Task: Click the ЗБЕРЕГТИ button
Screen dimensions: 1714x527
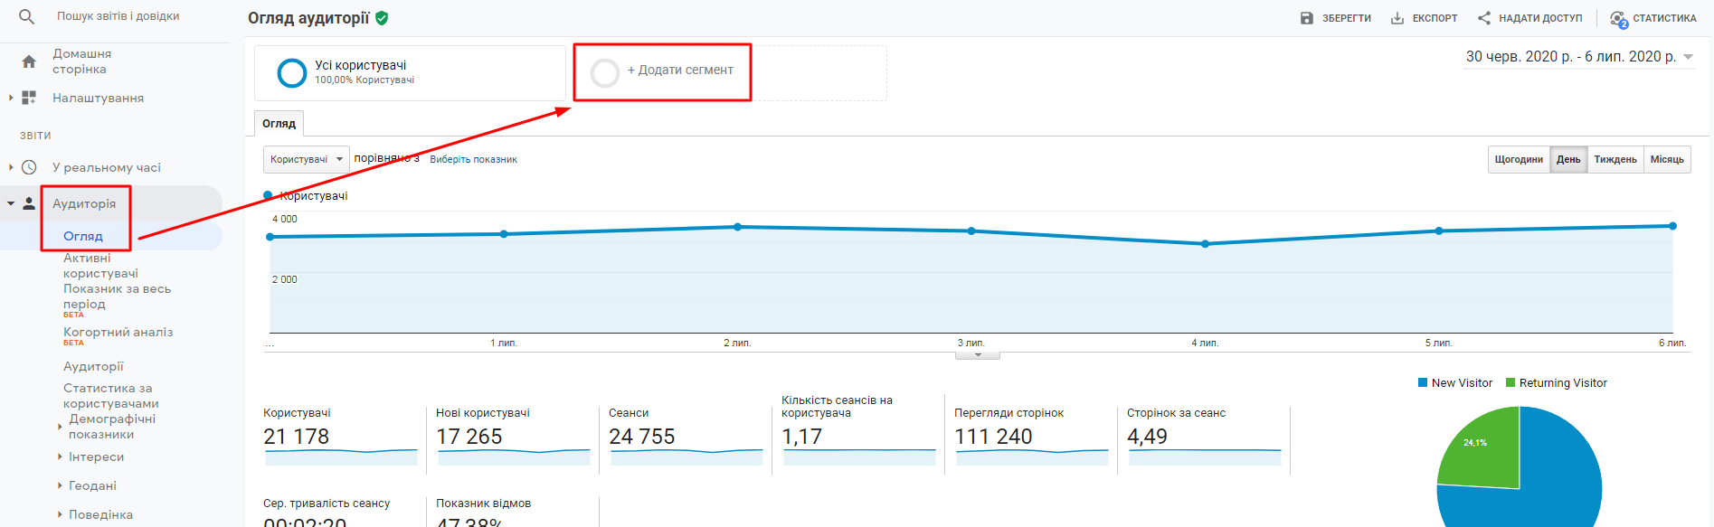Action: pos(1336,18)
